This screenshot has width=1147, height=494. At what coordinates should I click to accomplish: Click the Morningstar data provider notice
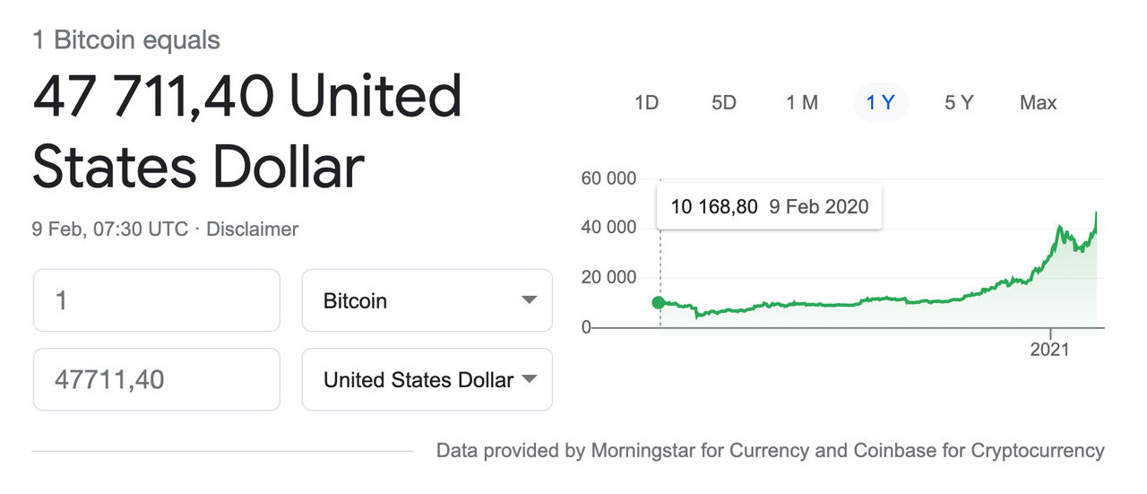[771, 450]
